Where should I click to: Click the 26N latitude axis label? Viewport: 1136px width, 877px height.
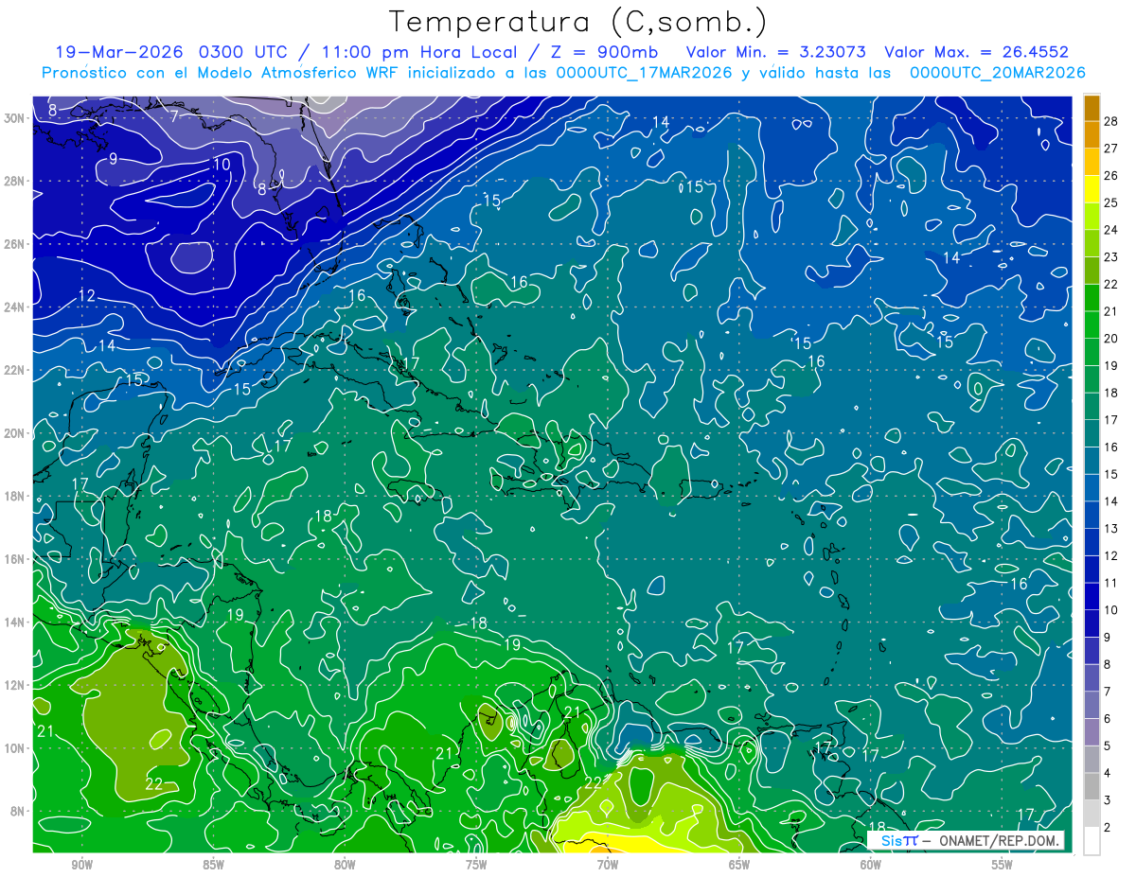15,244
